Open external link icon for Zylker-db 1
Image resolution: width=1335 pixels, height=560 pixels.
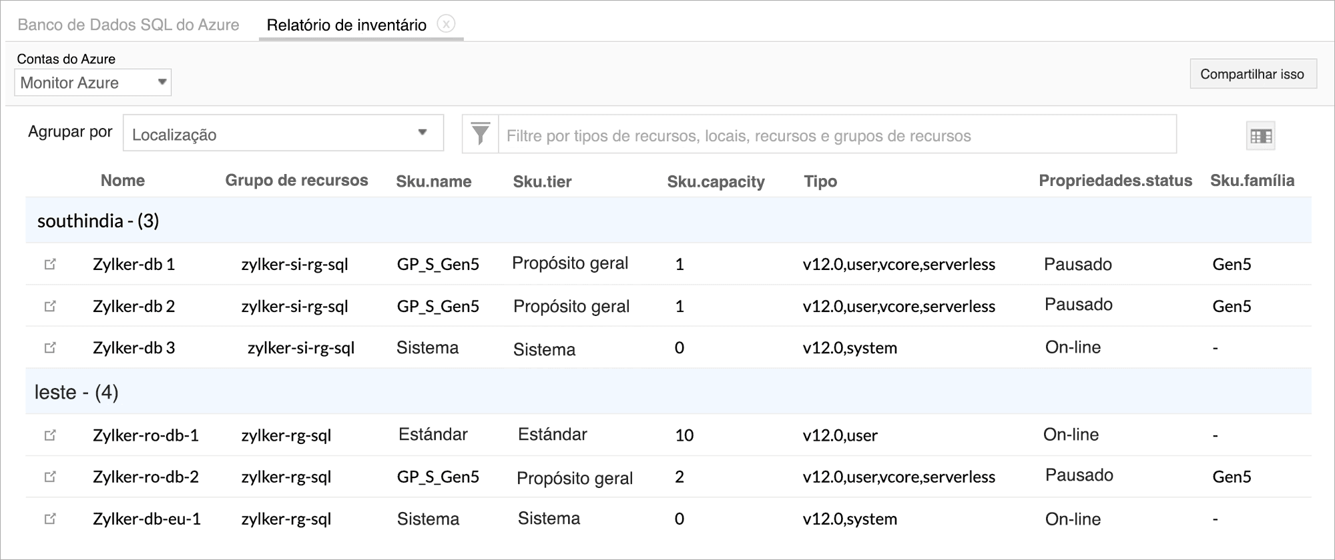point(50,264)
